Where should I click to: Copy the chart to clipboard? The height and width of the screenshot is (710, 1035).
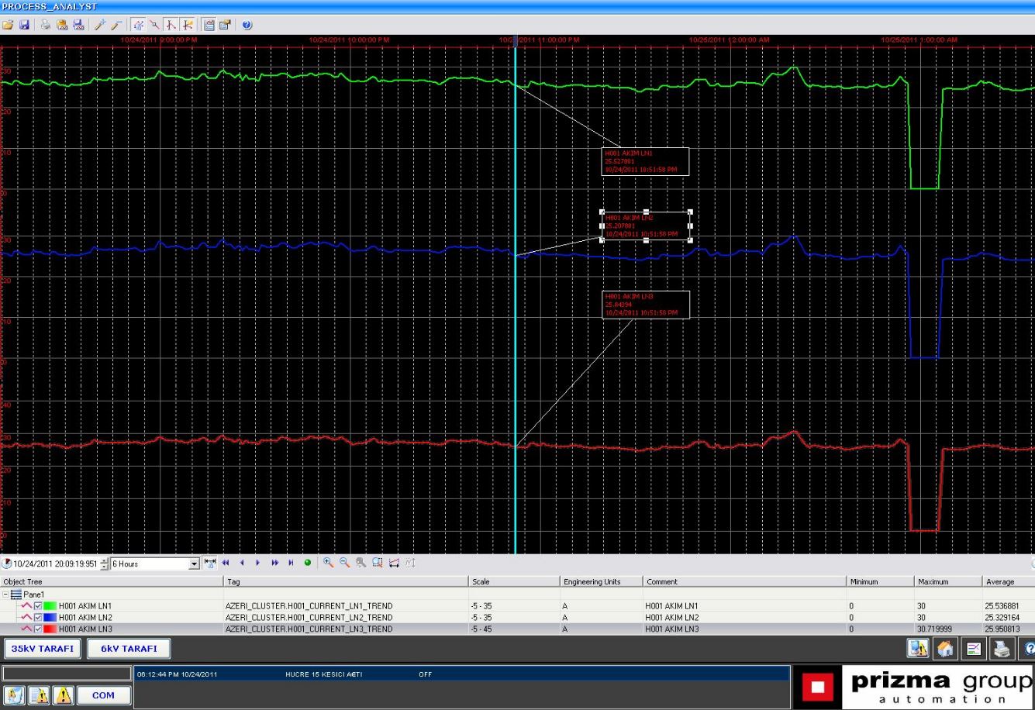pyautogui.click(x=62, y=25)
